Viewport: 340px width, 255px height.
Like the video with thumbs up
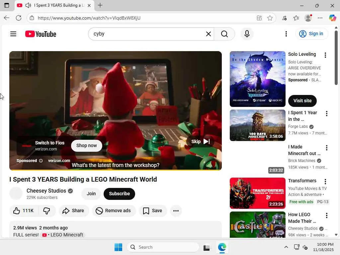[x=24, y=211]
